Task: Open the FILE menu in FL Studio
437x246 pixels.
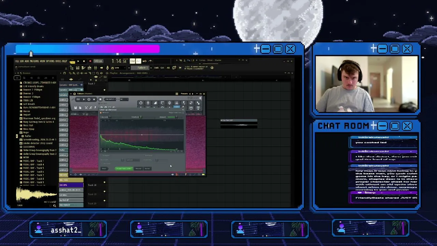Action: coord(17,61)
